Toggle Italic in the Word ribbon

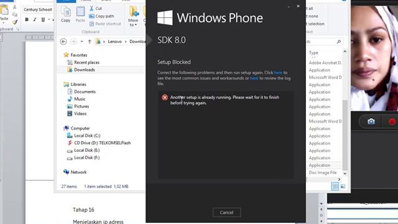[x=35, y=19]
